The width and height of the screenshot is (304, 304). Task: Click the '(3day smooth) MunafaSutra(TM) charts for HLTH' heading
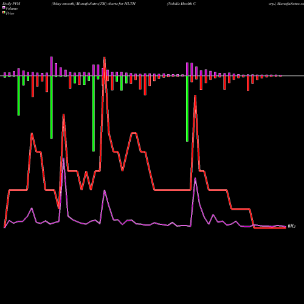tap(94, 4)
